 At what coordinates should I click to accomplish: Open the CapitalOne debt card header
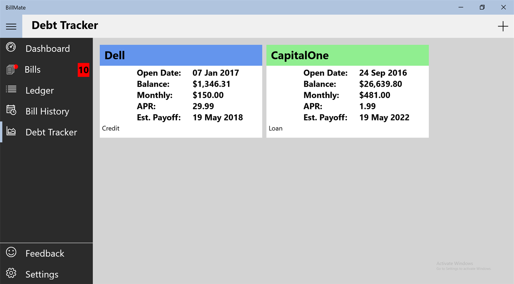(348, 55)
